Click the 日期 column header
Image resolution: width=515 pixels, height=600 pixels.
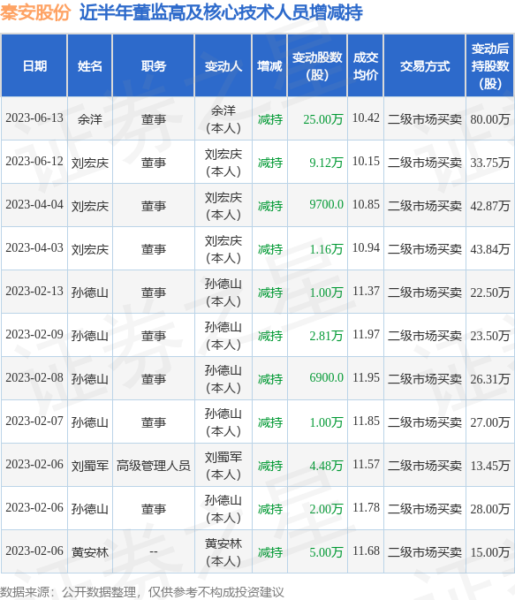click(34, 65)
